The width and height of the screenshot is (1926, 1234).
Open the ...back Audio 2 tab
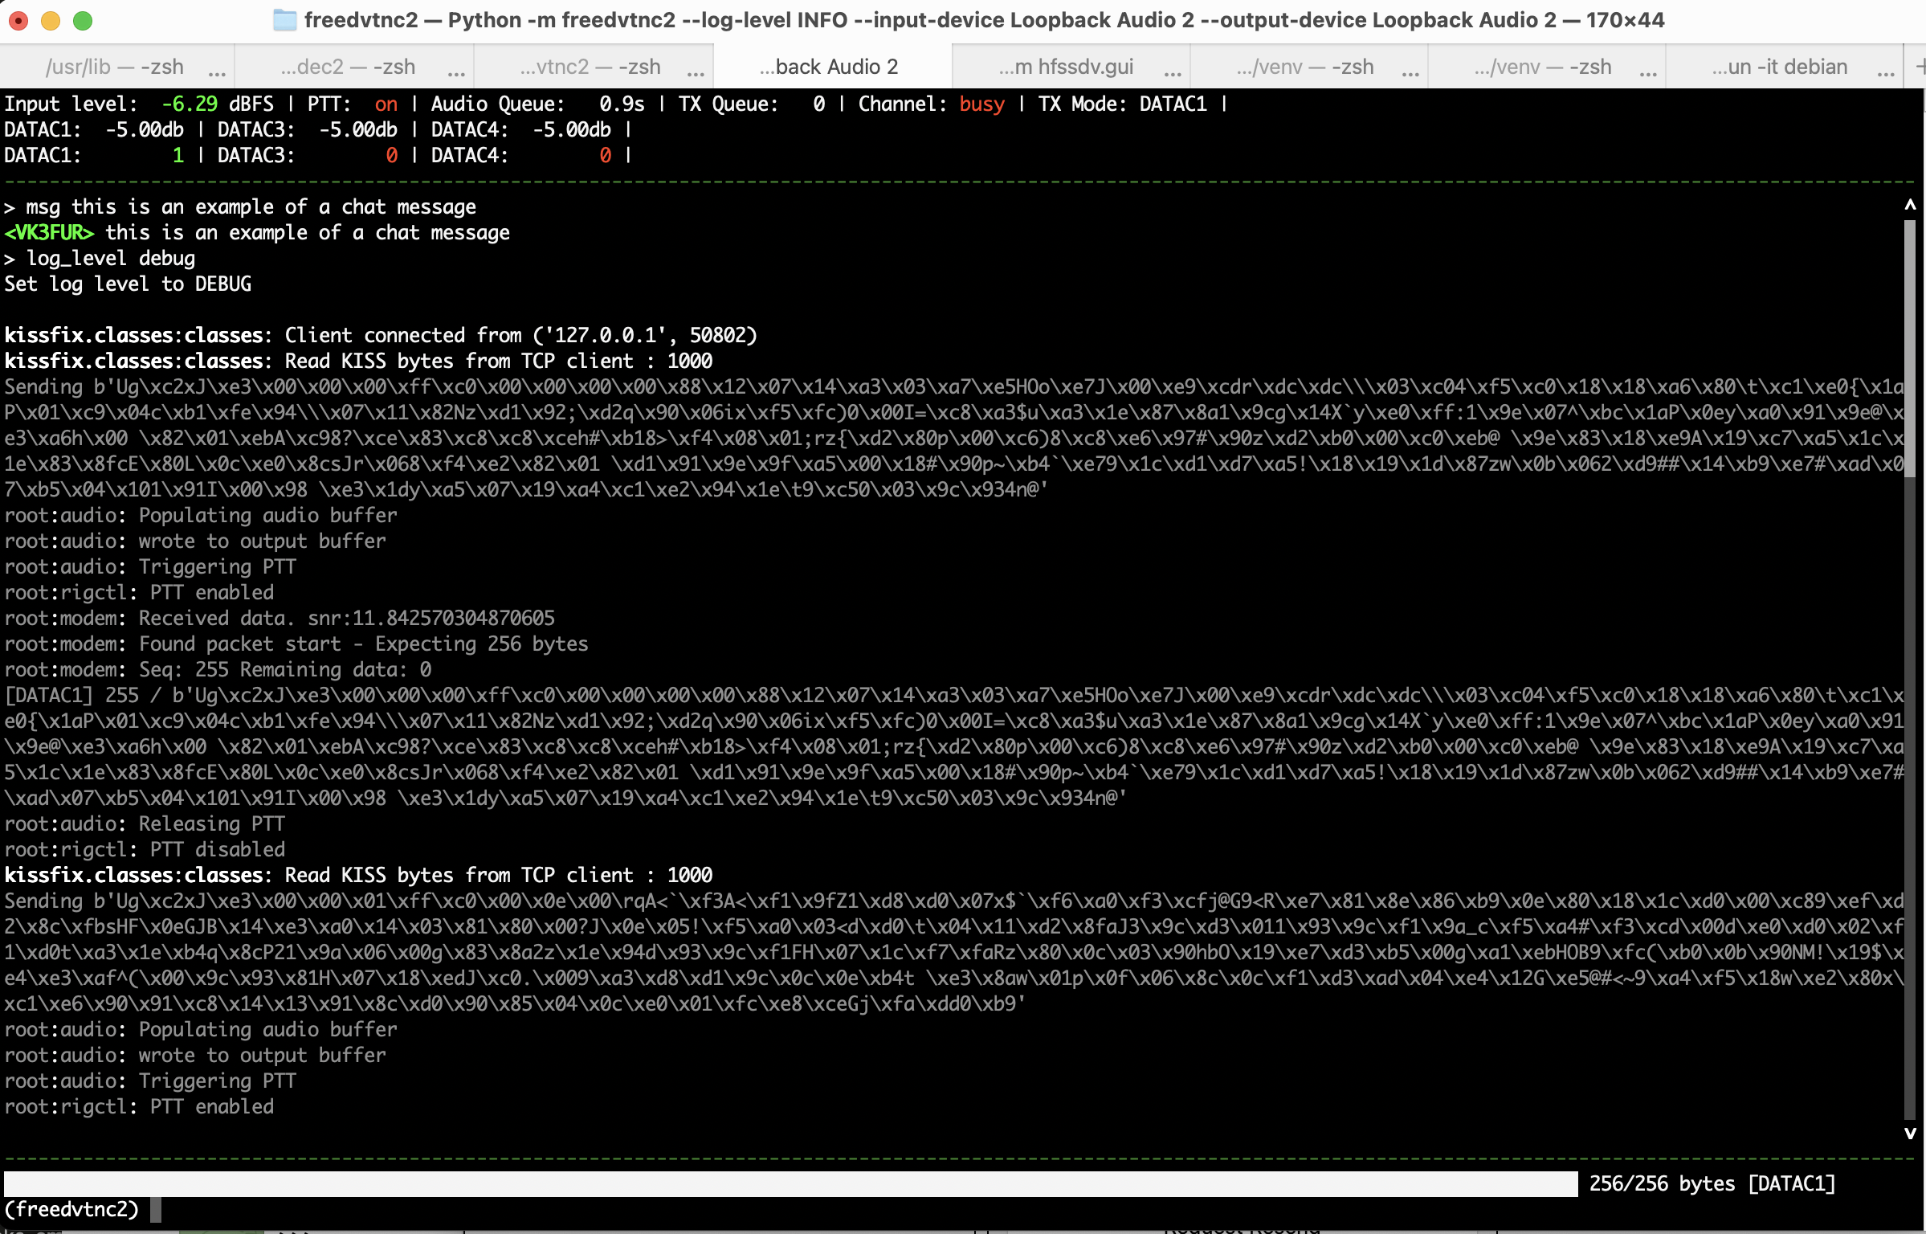tap(829, 67)
